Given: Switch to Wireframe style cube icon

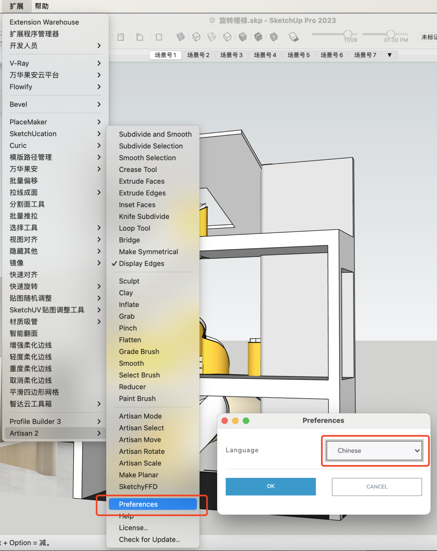Looking at the screenshot, I should (x=212, y=37).
